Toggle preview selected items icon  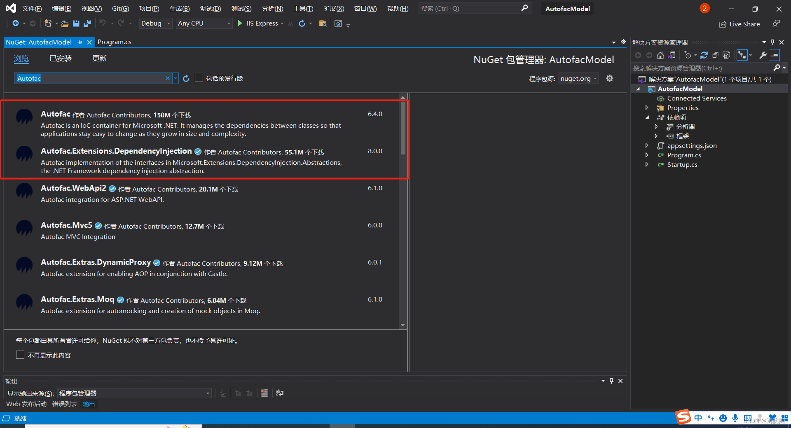coord(775,55)
